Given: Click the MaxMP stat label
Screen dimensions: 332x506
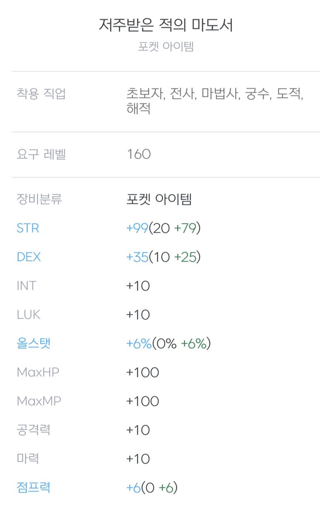Looking at the screenshot, I should point(38,401).
